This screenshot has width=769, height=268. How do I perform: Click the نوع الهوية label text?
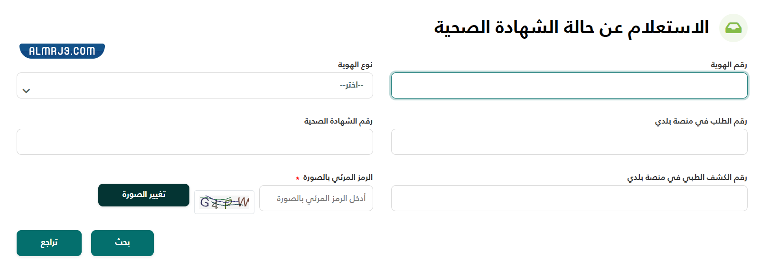(355, 65)
